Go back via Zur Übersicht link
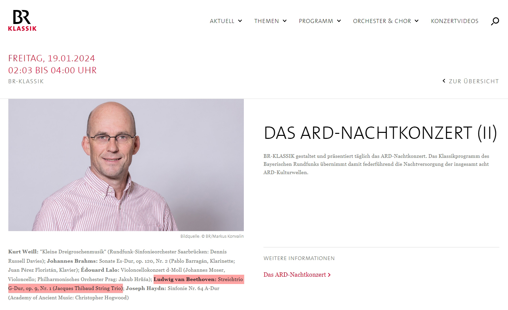This screenshot has width=508, height=310. (474, 81)
